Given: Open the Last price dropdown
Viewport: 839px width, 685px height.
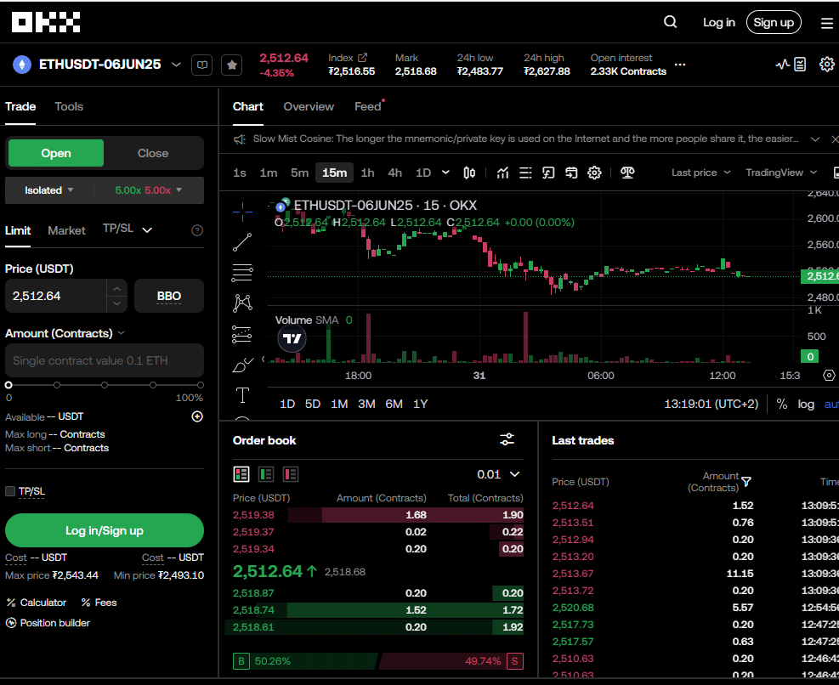Looking at the screenshot, I should 700,173.
